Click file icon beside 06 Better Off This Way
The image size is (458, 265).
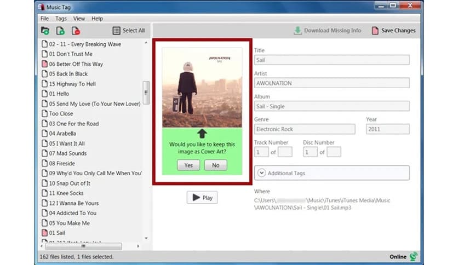click(44, 64)
